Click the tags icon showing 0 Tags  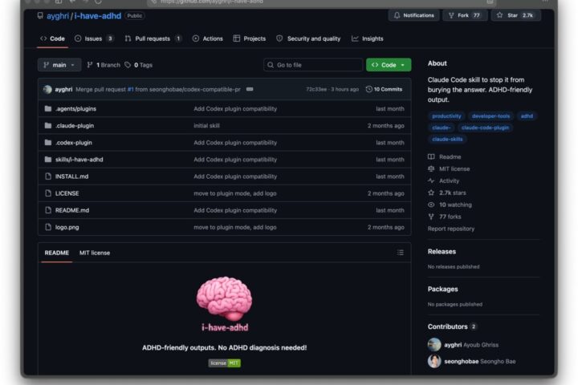128,65
